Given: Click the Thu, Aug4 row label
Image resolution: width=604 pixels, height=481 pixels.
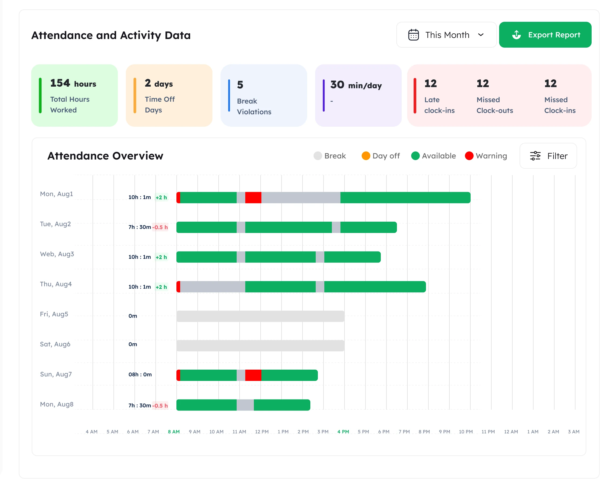Looking at the screenshot, I should (56, 284).
